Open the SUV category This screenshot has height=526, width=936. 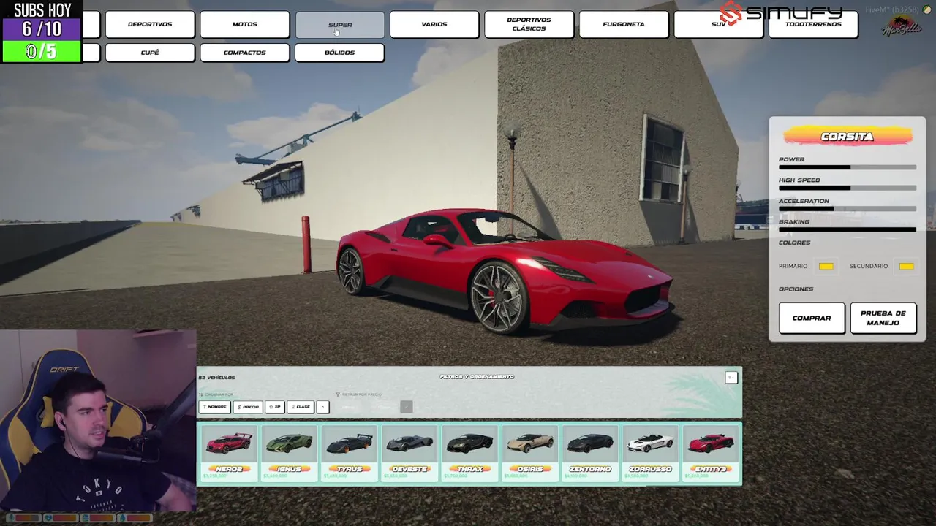point(718,24)
